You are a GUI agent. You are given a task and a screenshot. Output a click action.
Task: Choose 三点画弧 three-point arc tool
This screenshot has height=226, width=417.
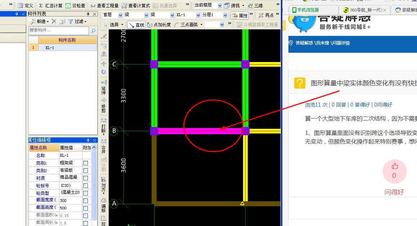[186, 25]
